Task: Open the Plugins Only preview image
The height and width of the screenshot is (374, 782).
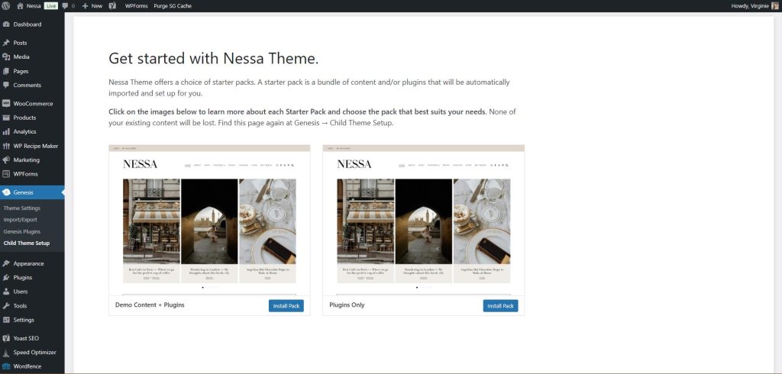Action: tap(424, 220)
